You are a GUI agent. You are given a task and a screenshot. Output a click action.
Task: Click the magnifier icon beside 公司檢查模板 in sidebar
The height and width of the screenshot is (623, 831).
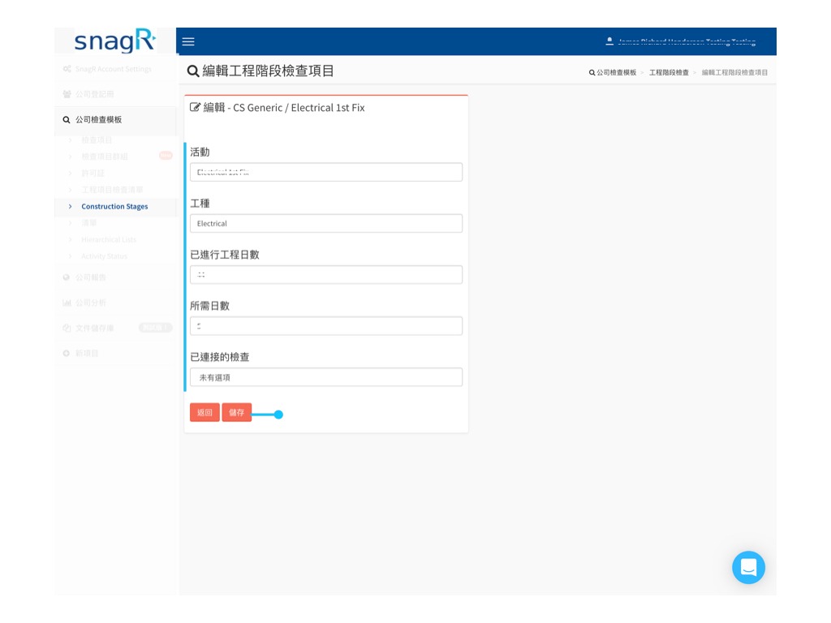click(67, 120)
